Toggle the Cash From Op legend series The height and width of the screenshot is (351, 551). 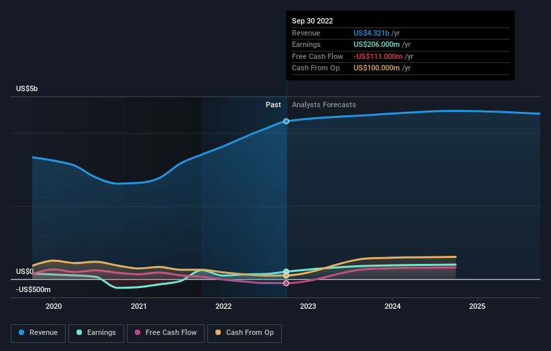[244, 333]
